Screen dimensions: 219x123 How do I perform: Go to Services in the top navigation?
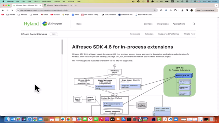click(x=148, y=24)
